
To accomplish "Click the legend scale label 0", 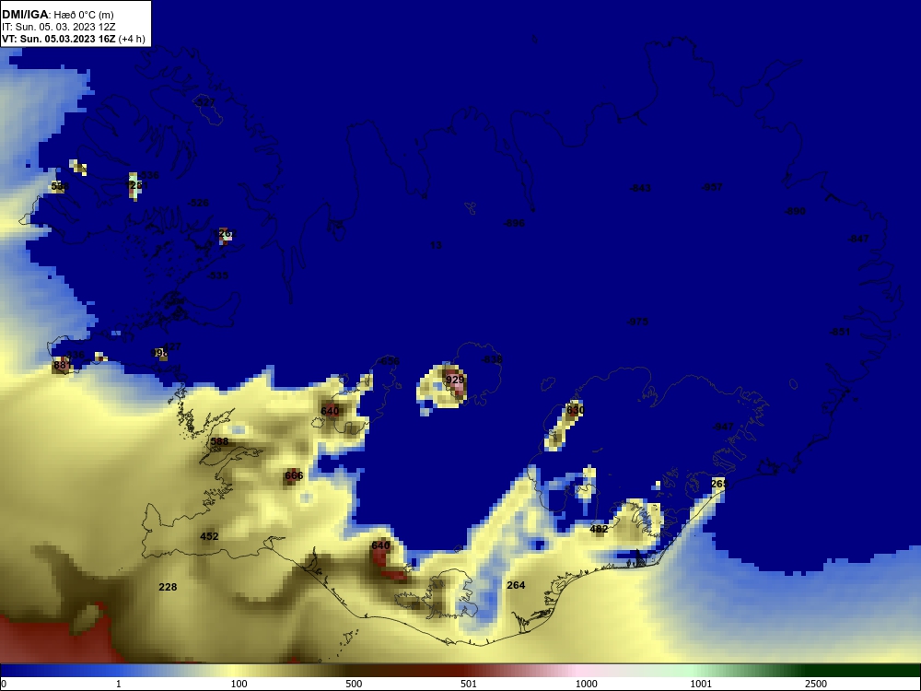I will (x=4, y=684).
